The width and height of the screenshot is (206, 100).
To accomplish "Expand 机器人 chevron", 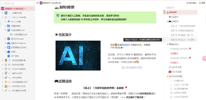I will pos(5,52).
